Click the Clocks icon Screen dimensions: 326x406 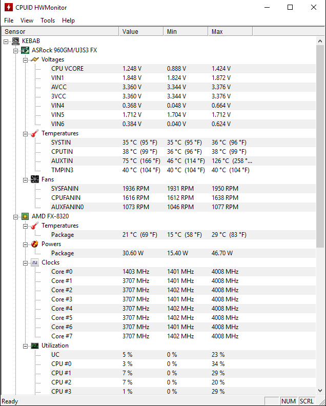coord(34,262)
